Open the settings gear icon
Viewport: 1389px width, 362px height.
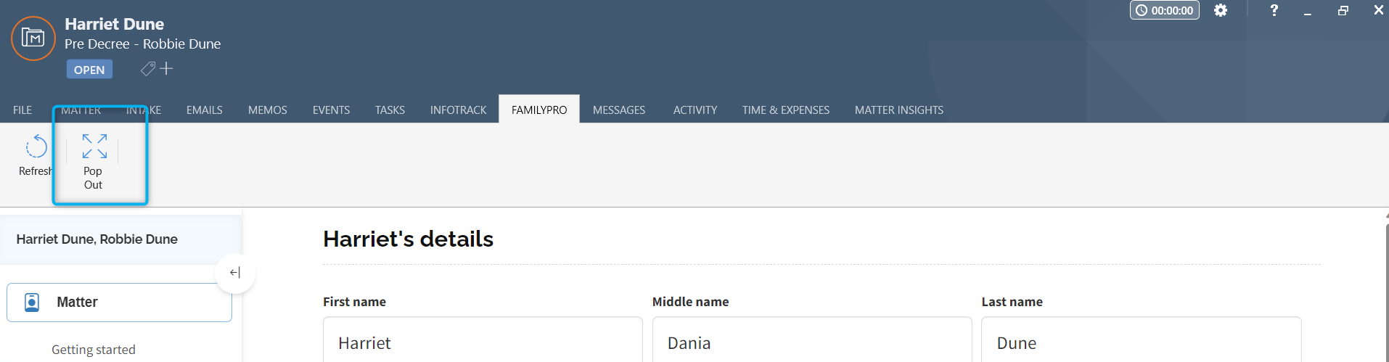click(1221, 10)
